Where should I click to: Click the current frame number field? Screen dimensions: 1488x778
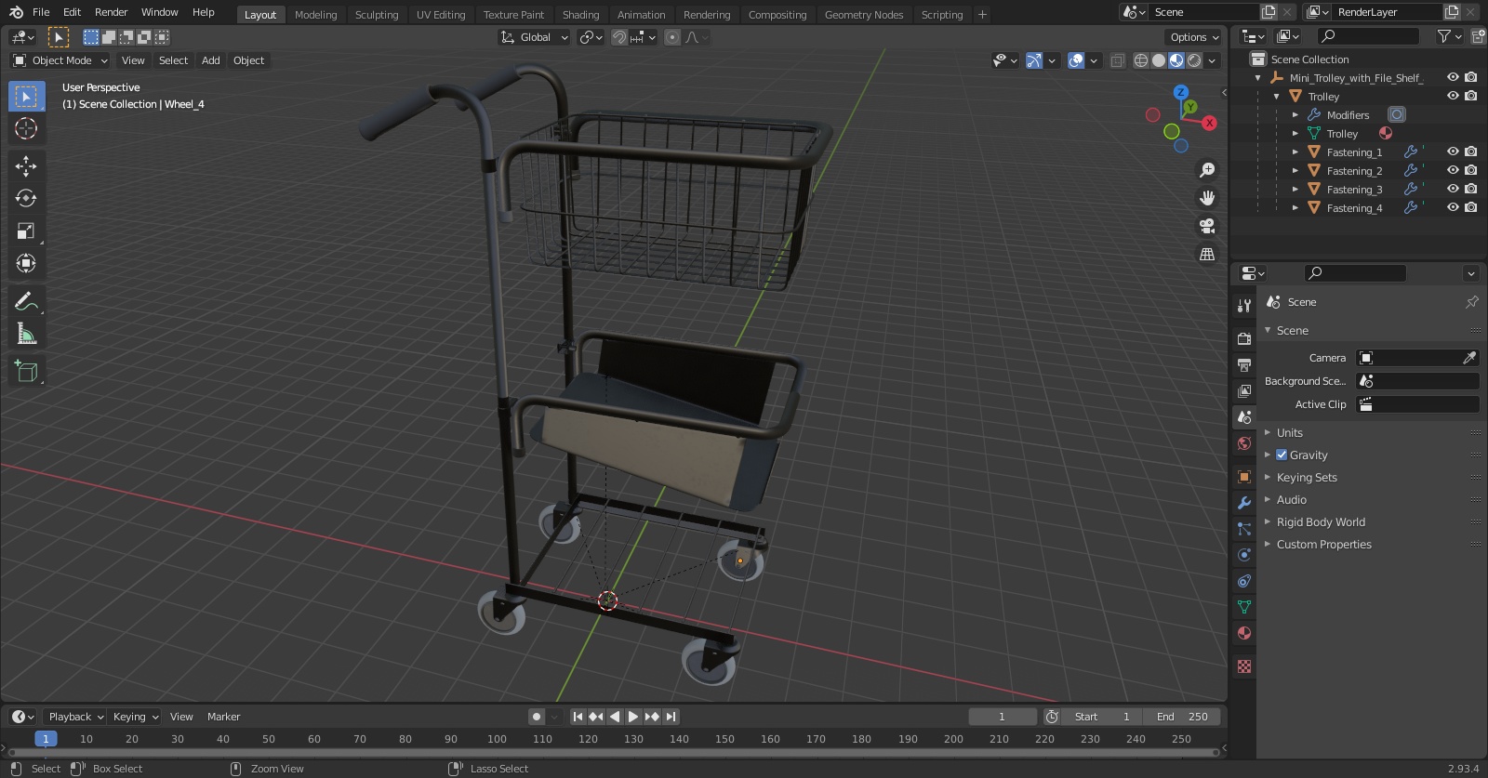click(x=1003, y=717)
